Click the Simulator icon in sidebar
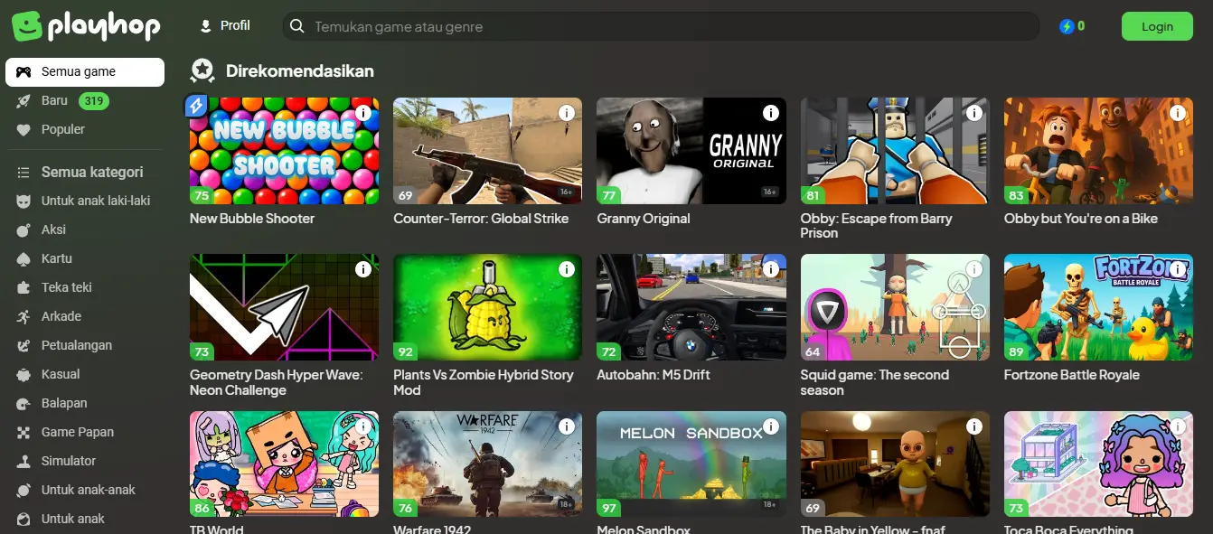Screen dimensions: 1213x534 point(24,461)
